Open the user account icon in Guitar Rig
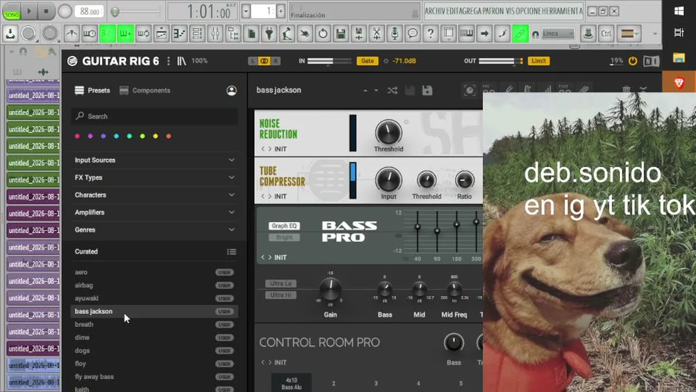Image resolution: width=696 pixels, height=392 pixels. (232, 90)
